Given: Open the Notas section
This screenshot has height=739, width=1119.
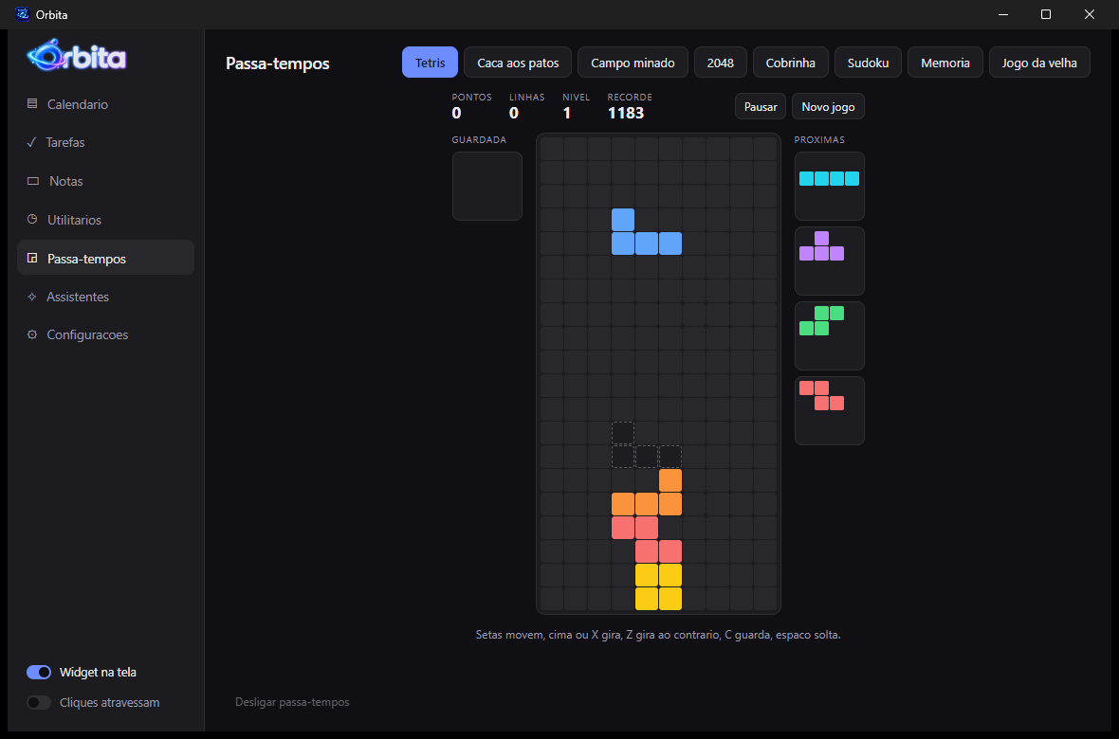Looking at the screenshot, I should 105,181.
